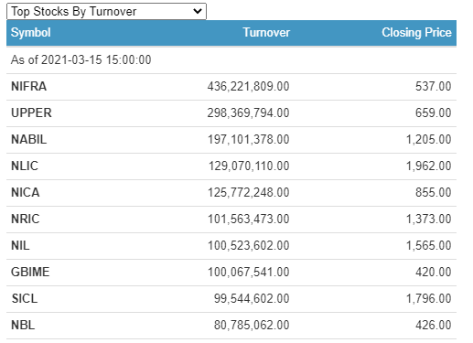Select the NLIC stock symbol
The image size is (473, 343).
(25, 166)
